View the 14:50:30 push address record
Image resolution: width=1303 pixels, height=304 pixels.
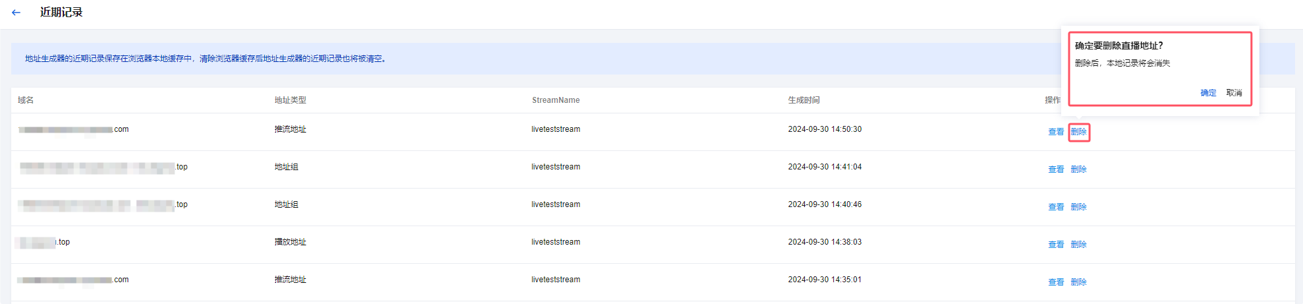[x=1055, y=132]
